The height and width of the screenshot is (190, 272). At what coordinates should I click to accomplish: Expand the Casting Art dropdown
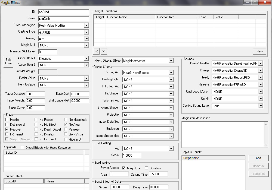point(171,73)
